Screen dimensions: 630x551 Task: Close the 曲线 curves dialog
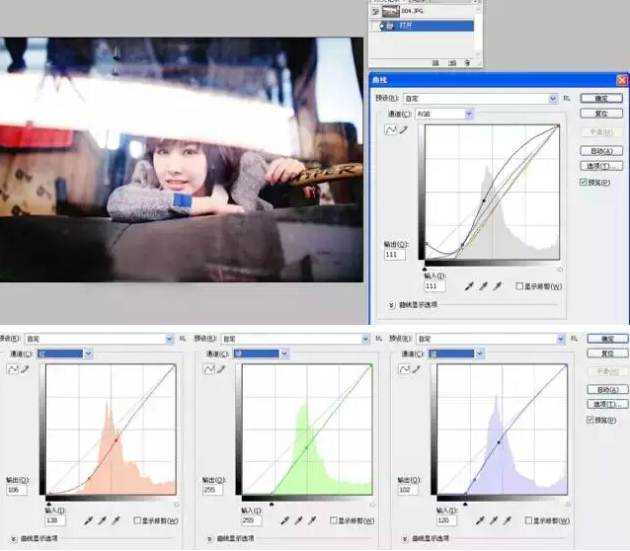pyautogui.click(x=622, y=80)
